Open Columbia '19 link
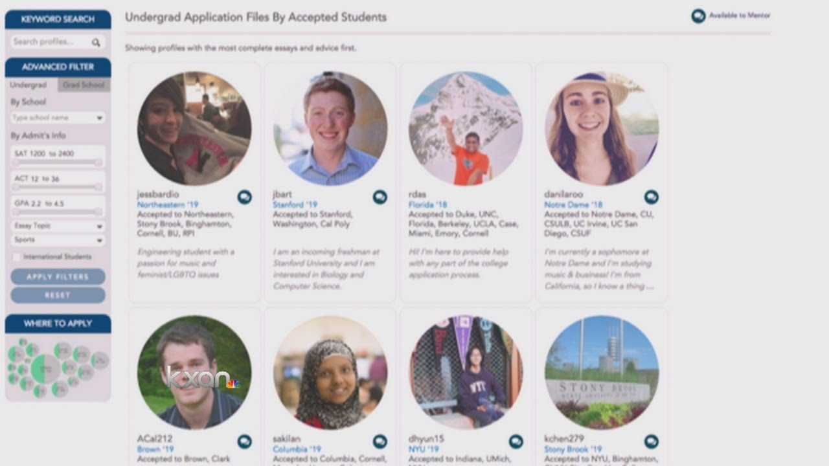The image size is (829, 466). pos(297,449)
